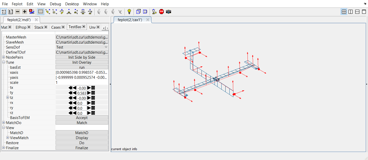Select the dashed rectangle selection tool
Screen dimensions: 368x160
pos(40,12)
